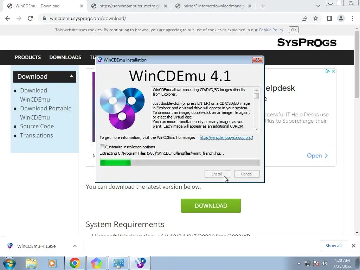Open the Chrome profile avatar
360x270 pixels.
[x=341, y=18]
